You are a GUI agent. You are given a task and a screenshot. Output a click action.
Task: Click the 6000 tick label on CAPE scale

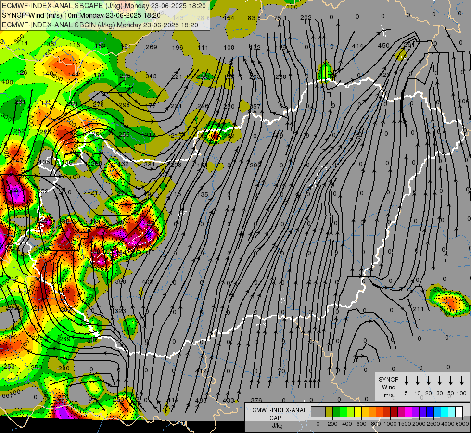pyautogui.click(x=462, y=424)
